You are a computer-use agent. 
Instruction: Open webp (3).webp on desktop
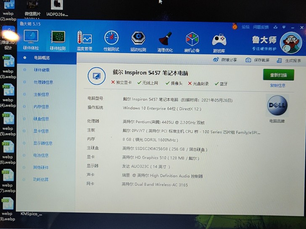tap(8, 67)
